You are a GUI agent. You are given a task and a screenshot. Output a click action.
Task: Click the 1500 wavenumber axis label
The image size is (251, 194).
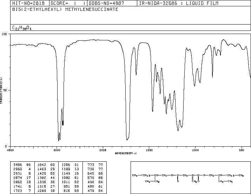(149, 150)
